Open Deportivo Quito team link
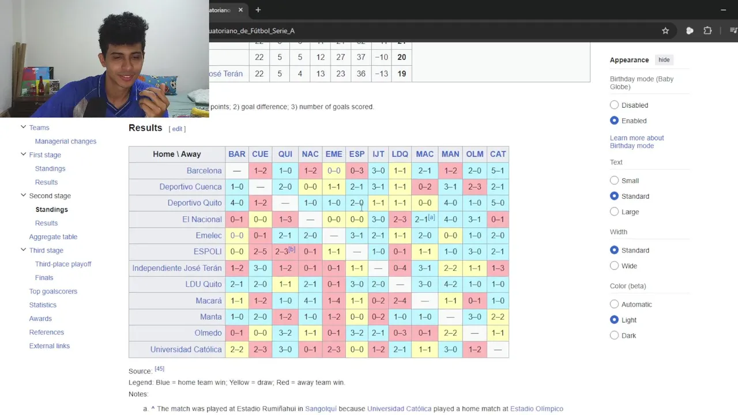The height and width of the screenshot is (415, 738). (194, 203)
